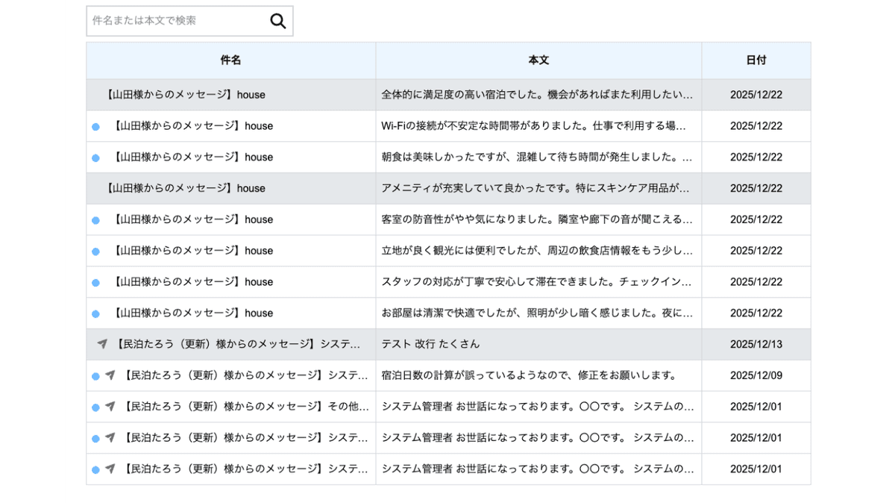Open the アメニティが充実 feedback message
The height and width of the screenshot is (503, 895).
point(537,188)
